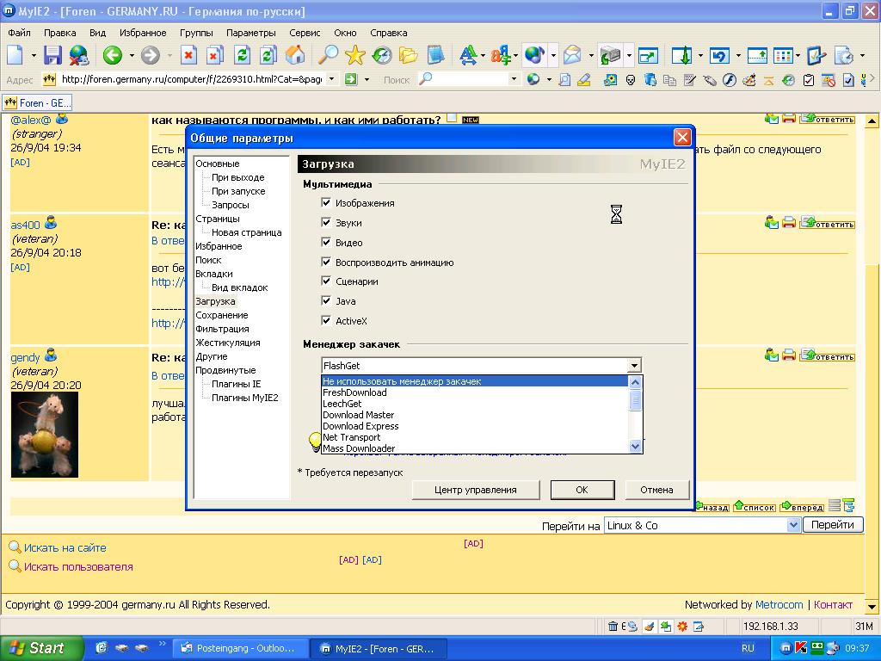Toggle the Видео checkbox
Screen dimensions: 881x661
click(326, 242)
